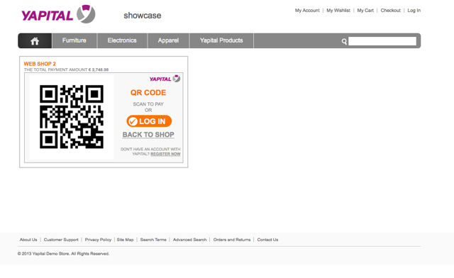This screenshot has height=278, width=454.
Task: Click the small Yapital logo in payment box
Action: click(x=165, y=79)
